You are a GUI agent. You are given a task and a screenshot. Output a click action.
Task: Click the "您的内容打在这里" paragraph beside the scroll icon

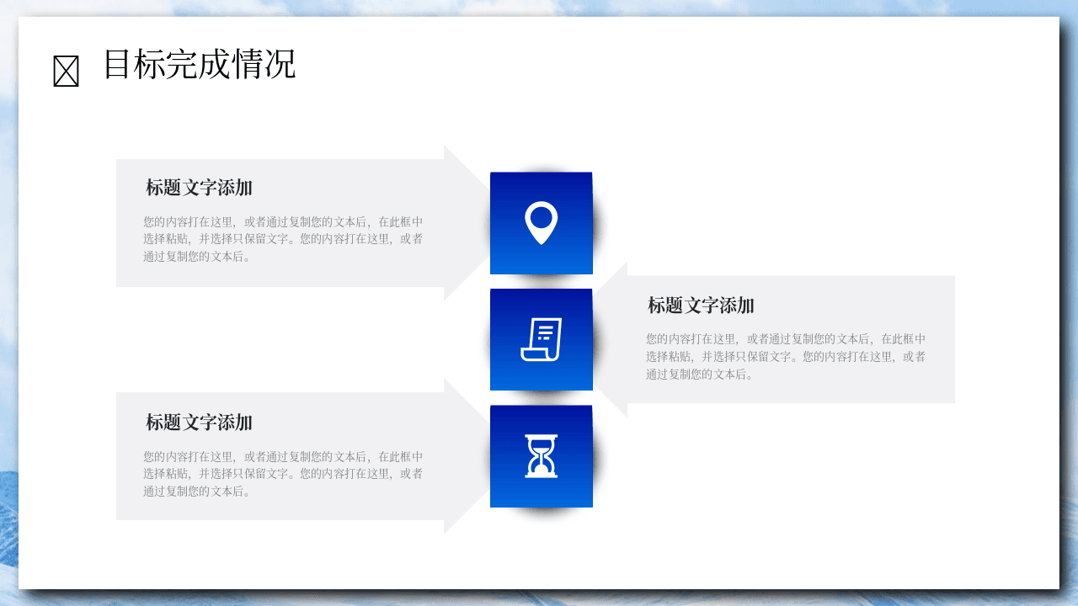786,357
